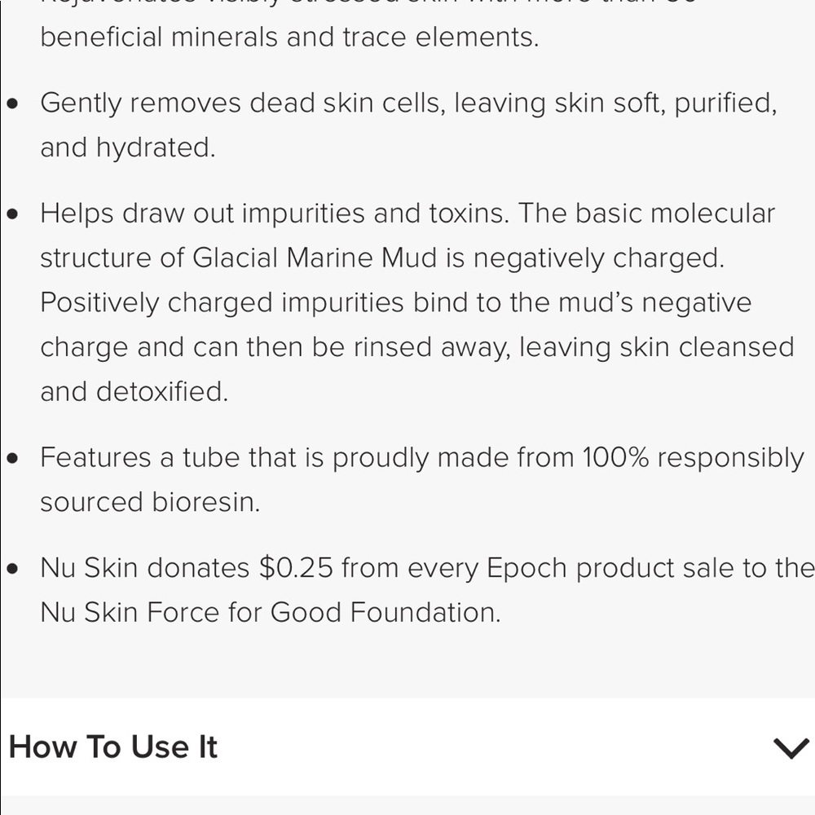Click the bullet beside "Features a tube"
Viewport: 815px width, 815px height.
coord(12,459)
